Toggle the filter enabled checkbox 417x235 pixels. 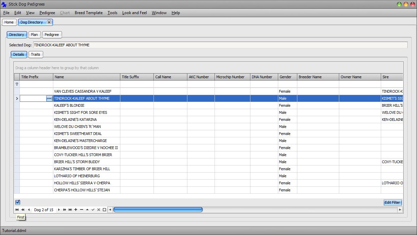tap(18, 202)
